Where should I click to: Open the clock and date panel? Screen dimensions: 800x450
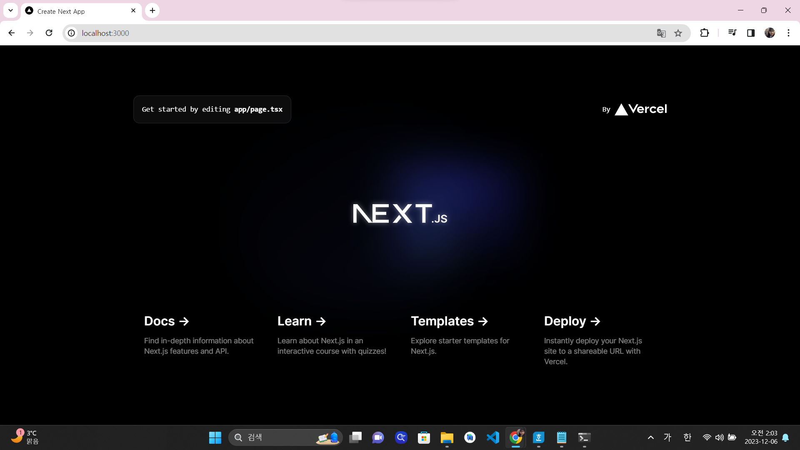coord(761,437)
